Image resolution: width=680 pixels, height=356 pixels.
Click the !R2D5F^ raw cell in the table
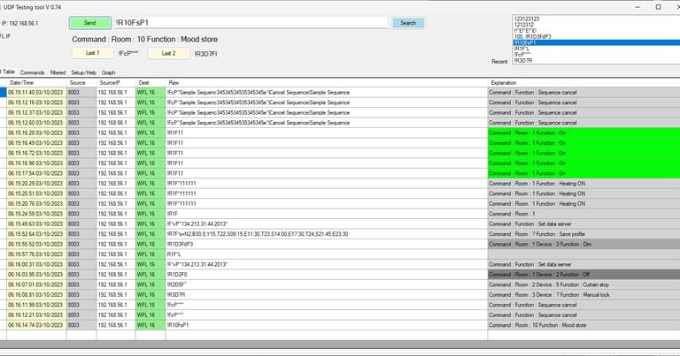pyautogui.click(x=327, y=284)
